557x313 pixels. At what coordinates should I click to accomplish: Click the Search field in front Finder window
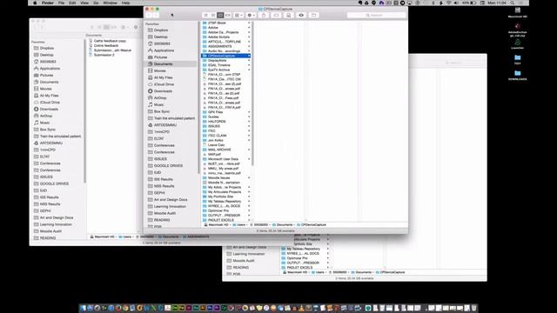coord(376,16)
